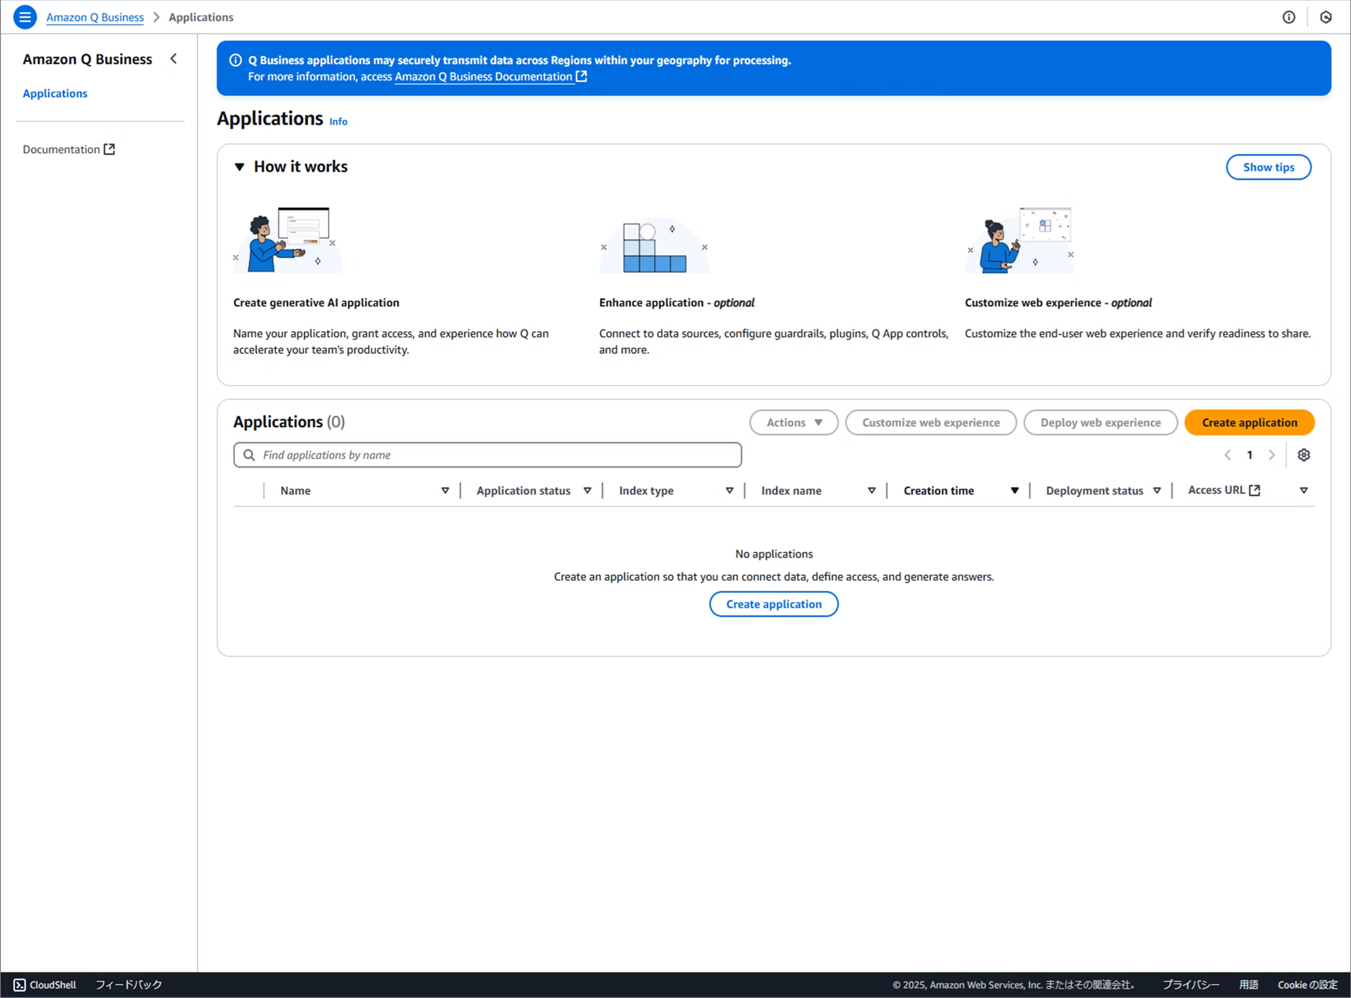Click the hexagon settings icon top right

tap(1326, 17)
